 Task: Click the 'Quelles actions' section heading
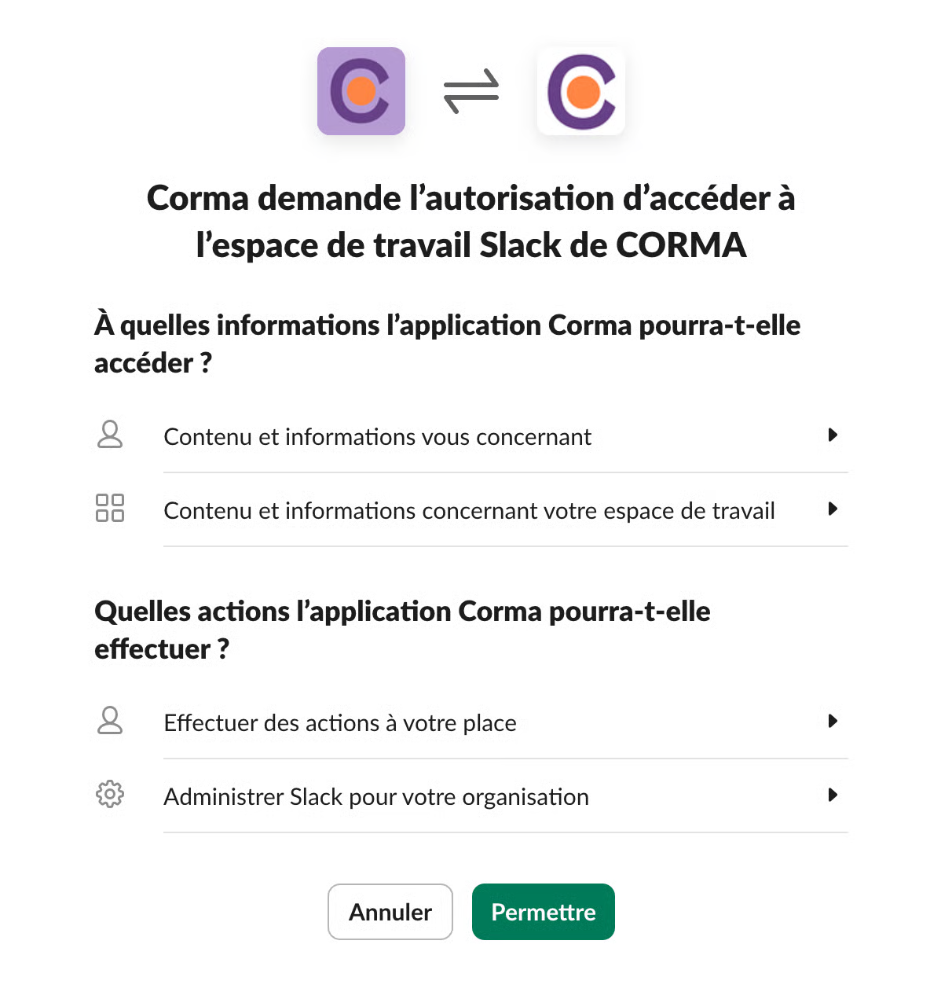(402, 630)
